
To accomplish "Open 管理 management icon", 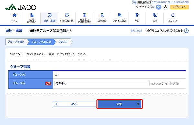I will (x=155, y=15).
